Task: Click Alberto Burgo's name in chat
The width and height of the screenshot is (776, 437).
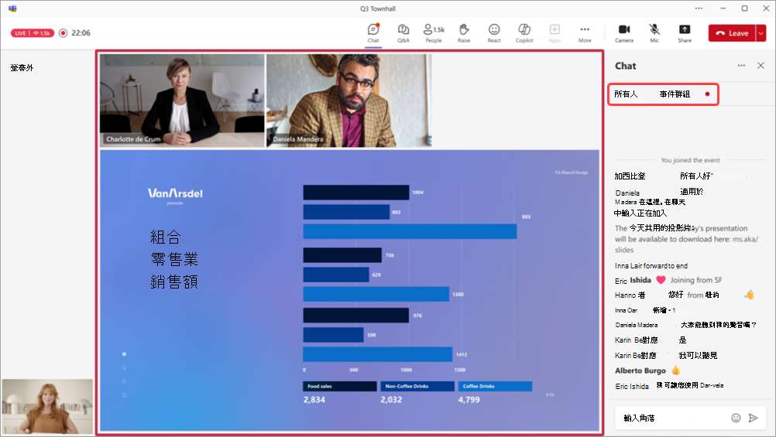Action: [640, 370]
